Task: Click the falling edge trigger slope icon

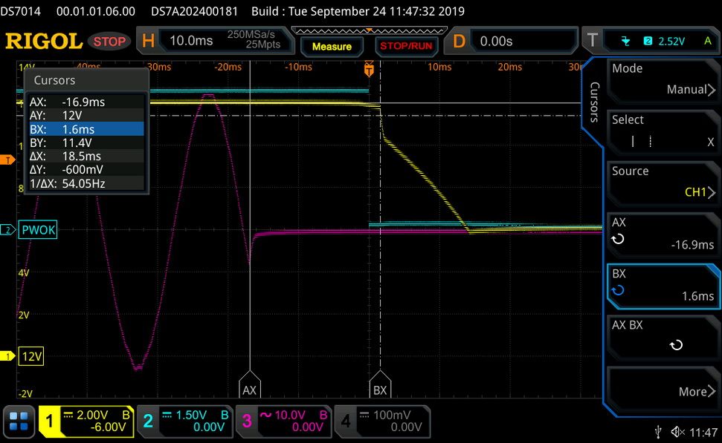Action: click(625, 42)
